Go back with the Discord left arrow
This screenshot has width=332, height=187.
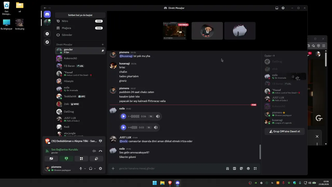coord(45,8)
